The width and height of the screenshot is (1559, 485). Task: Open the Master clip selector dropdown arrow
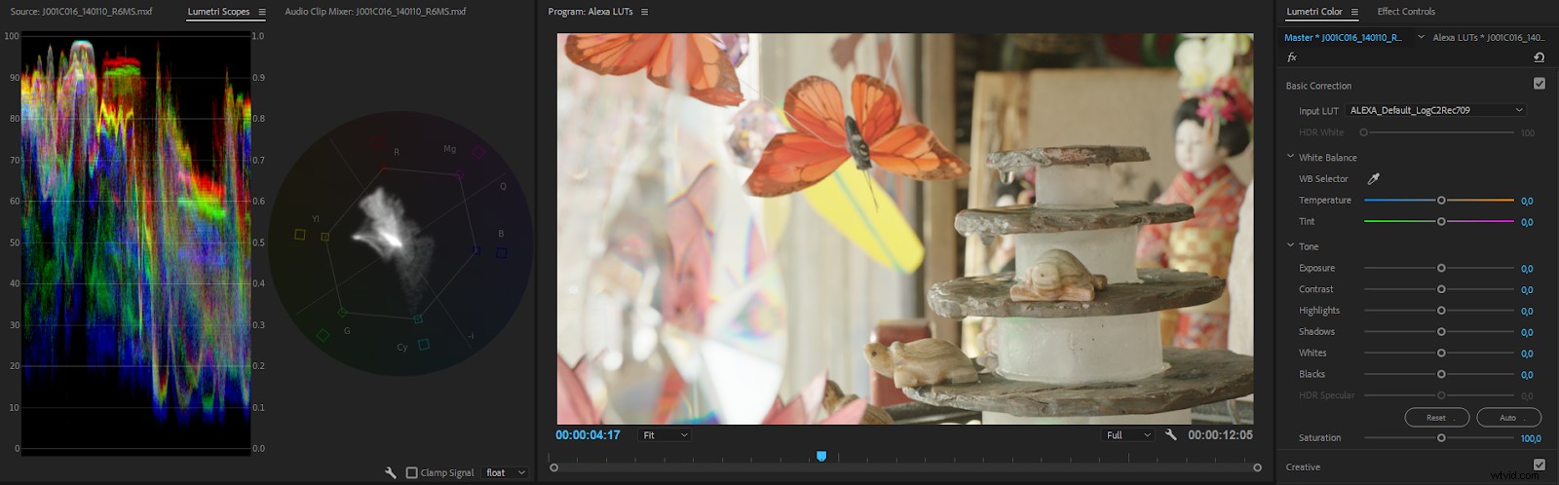1421,37
